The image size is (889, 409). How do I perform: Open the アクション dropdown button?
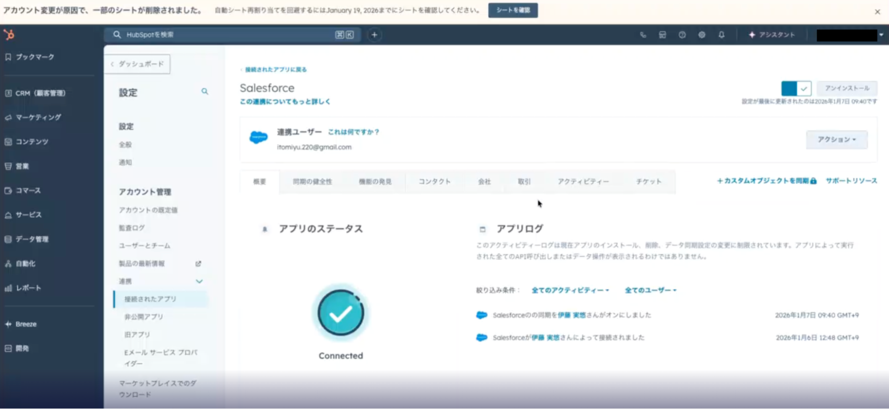tap(837, 140)
